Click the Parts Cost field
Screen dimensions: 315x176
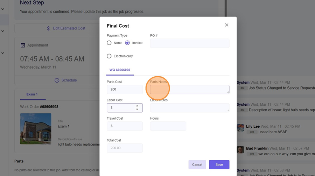click(x=124, y=90)
